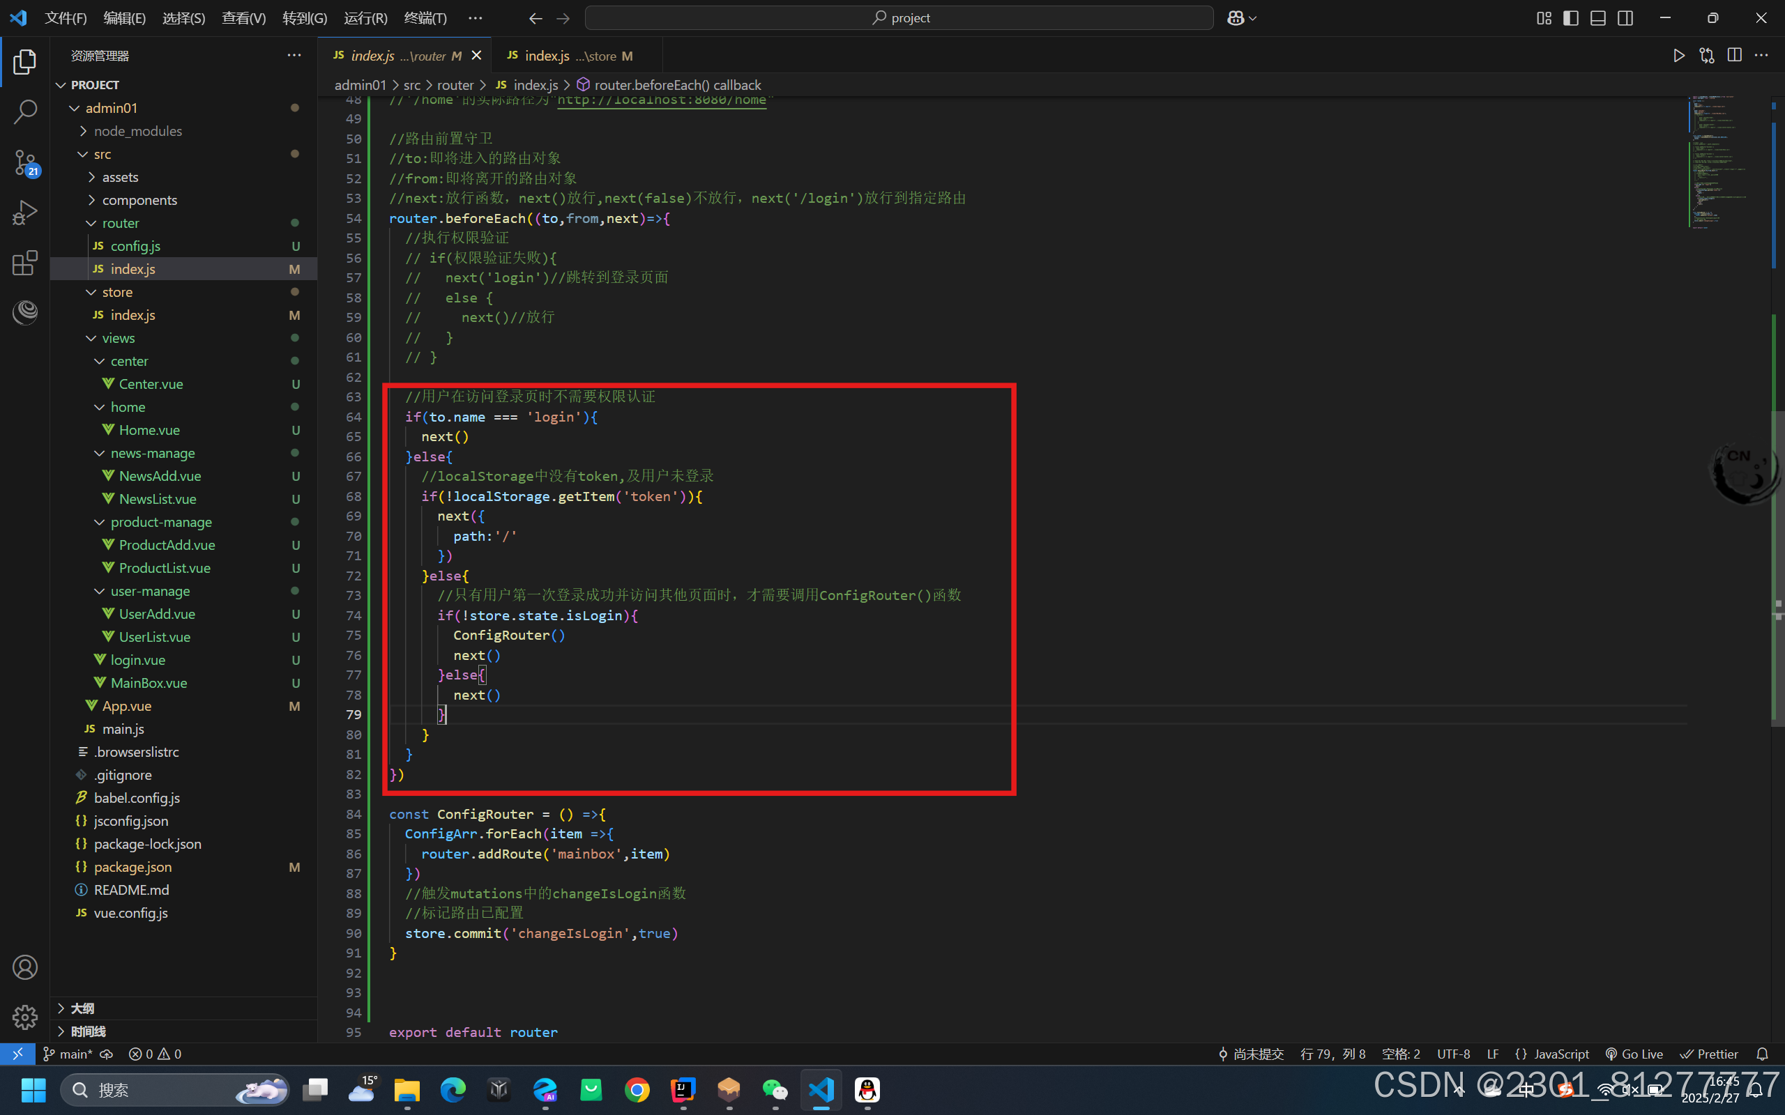This screenshot has width=1785, height=1115.
Task: Click the Run Code play icon
Action: pyautogui.click(x=1679, y=56)
